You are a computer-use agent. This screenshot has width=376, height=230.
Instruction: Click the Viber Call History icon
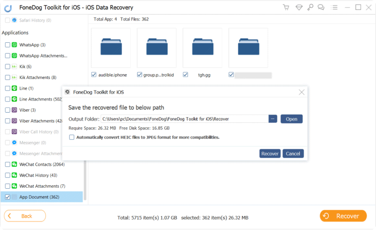click(15, 131)
